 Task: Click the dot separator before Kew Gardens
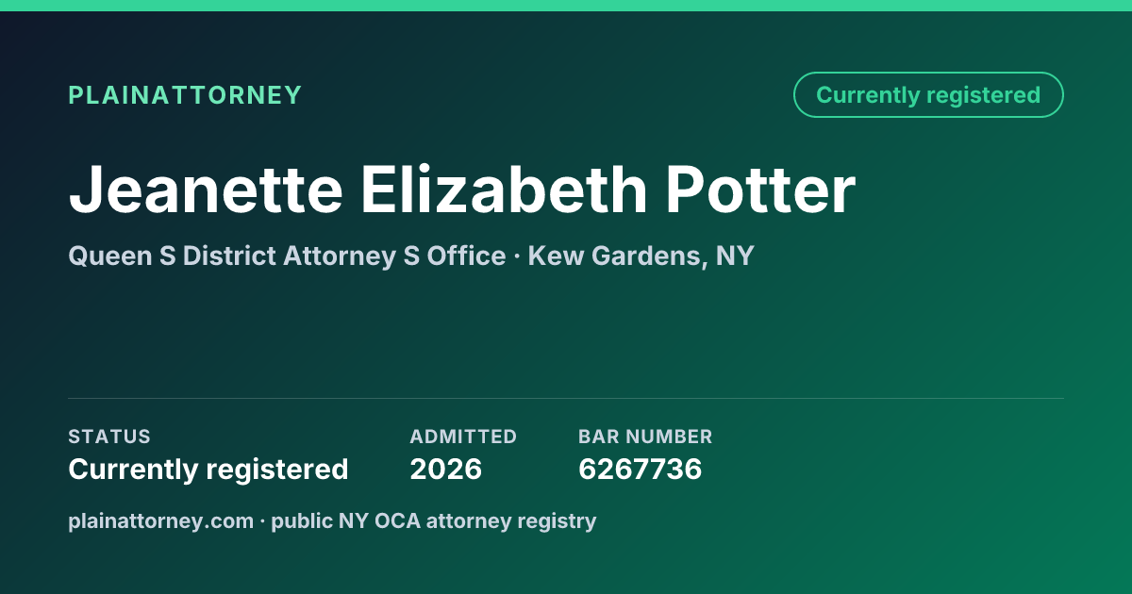coord(517,256)
